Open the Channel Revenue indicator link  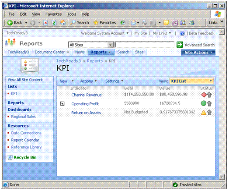click(x=87, y=95)
